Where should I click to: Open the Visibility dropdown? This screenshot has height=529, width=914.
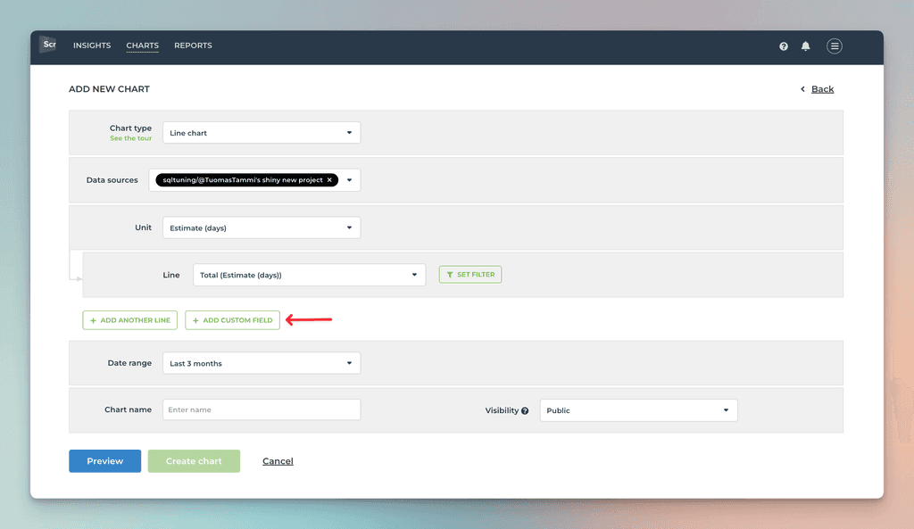pos(638,409)
